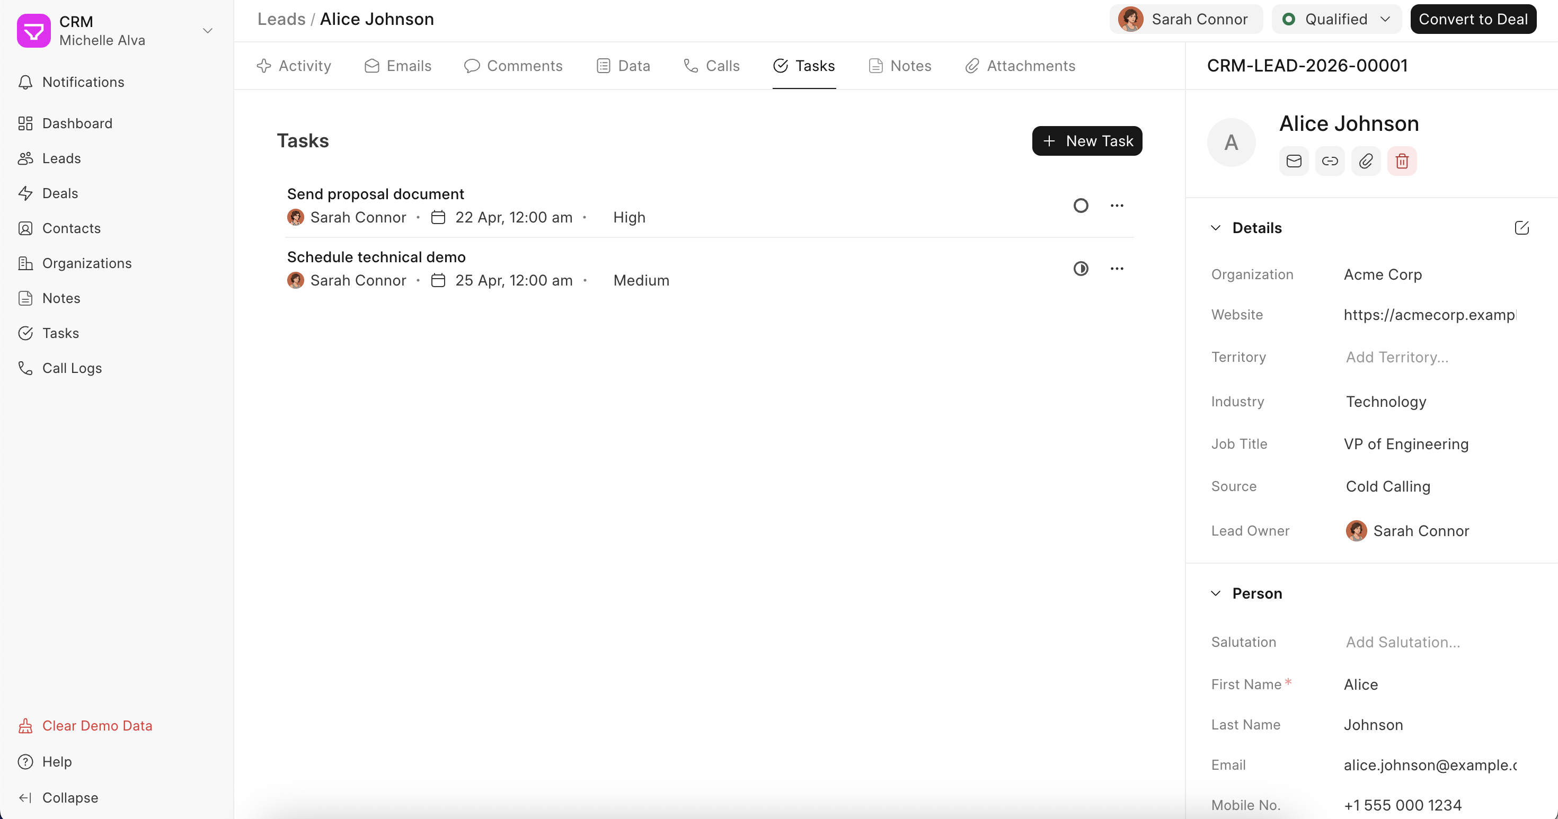This screenshot has width=1558, height=819.
Task: Click the green Qualified status indicator dot
Action: click(1288, 20)
